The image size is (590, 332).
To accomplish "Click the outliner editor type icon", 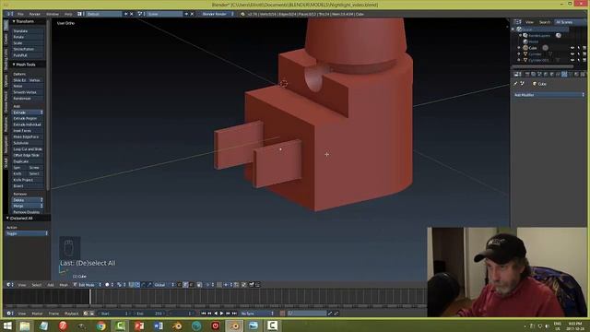I will click(x=518, y=22).
